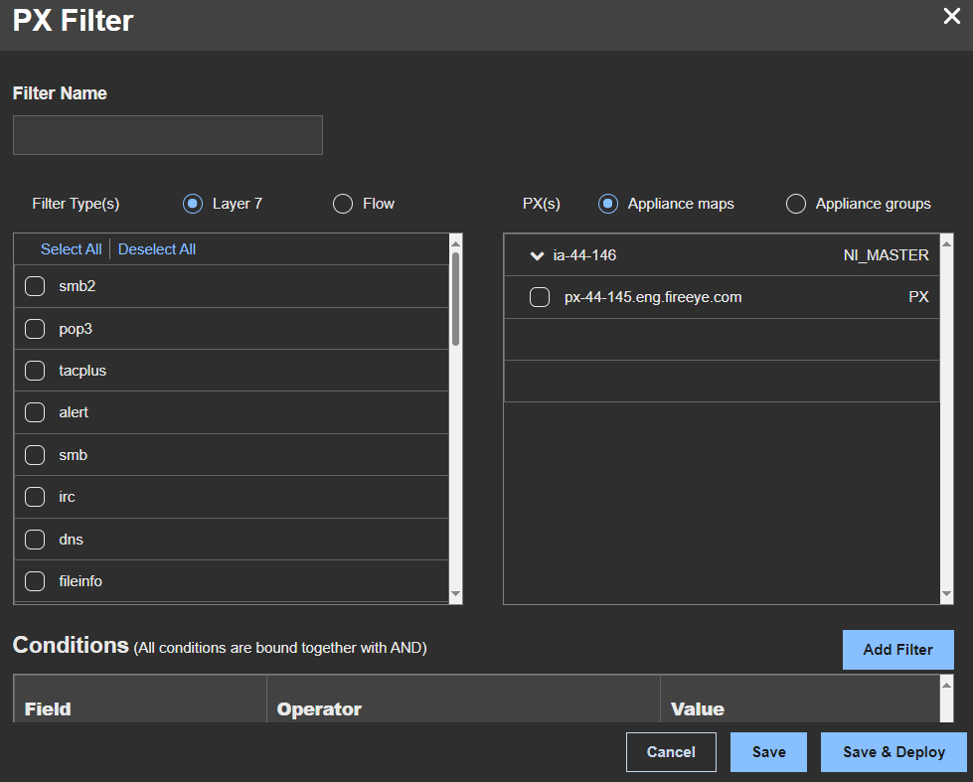Viewport: 973px width, 782px height.
Task: Select the fileinfo checkbox
Action: [35, 581]
